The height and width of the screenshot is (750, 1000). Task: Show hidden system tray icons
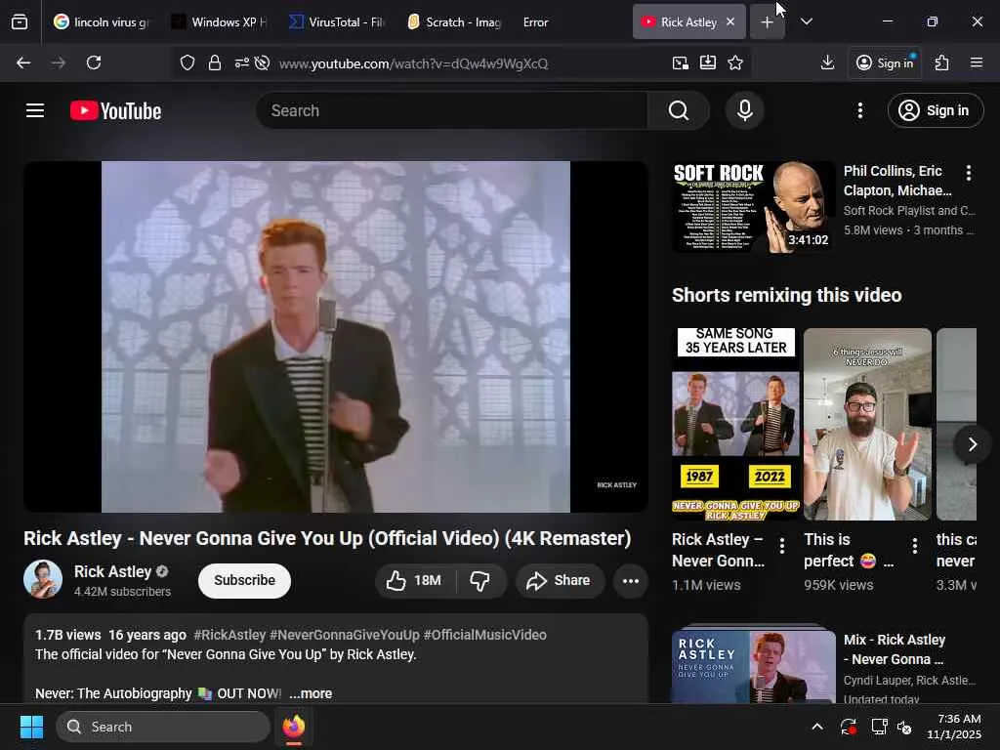coord(817,727)
